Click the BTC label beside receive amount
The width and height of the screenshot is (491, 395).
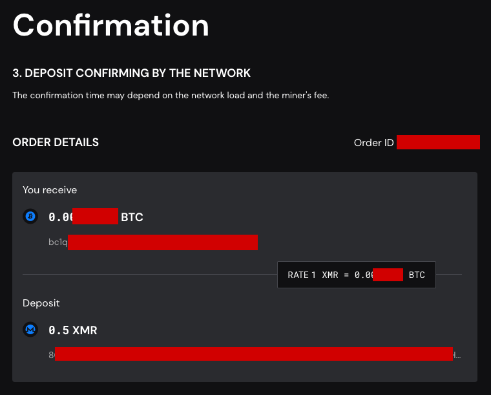click(132, 217)
